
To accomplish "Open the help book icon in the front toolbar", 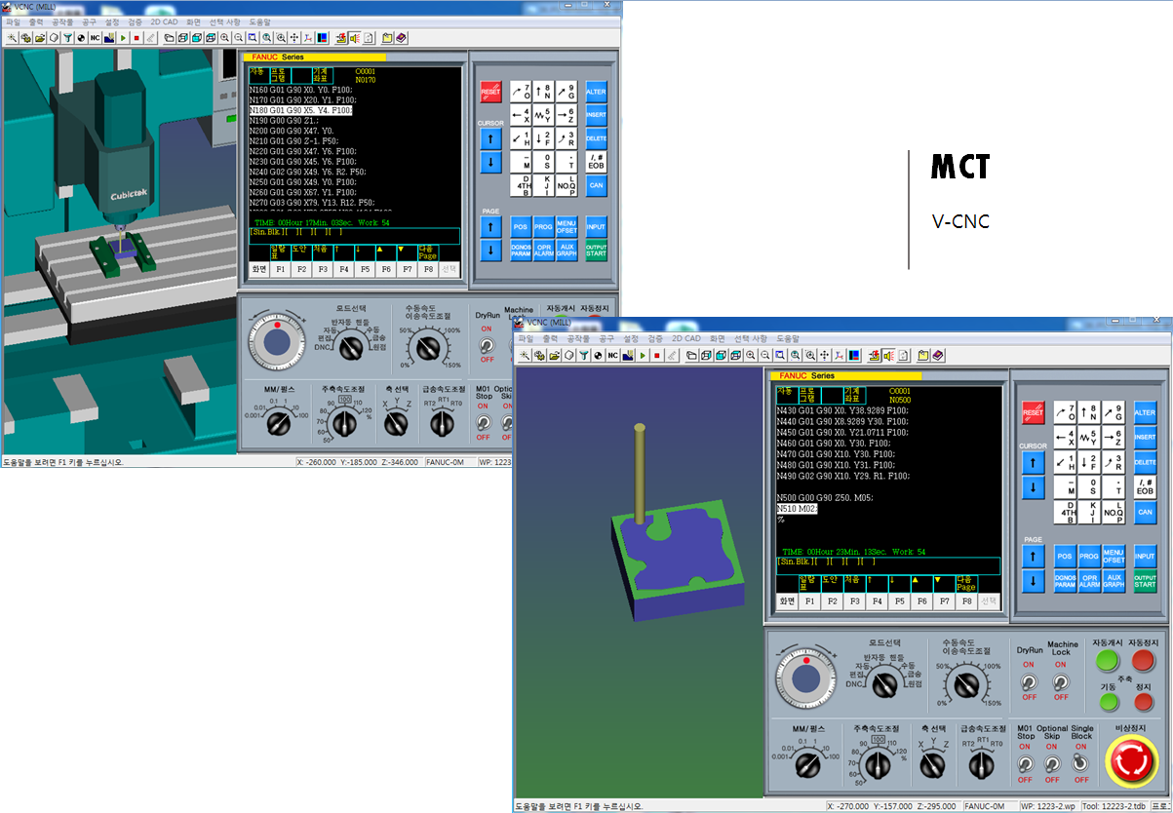I will pyautogui.click(x=938, y=355).
